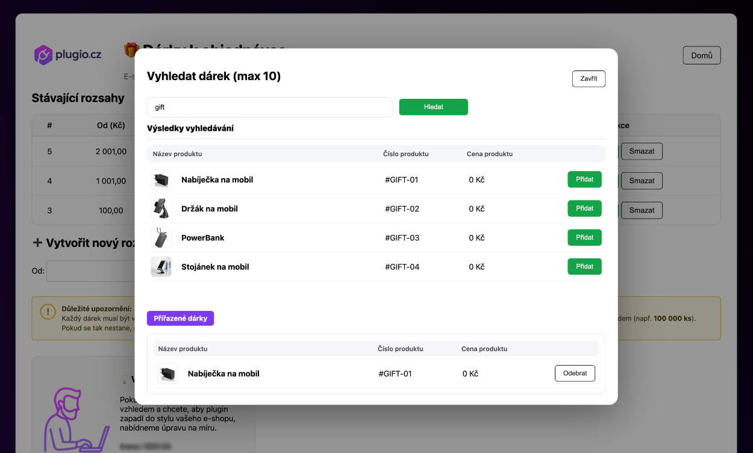Click the Název produktu column header
Viewport: 753px width, 453px height.
pyautogui.click(x=177, y=154)
